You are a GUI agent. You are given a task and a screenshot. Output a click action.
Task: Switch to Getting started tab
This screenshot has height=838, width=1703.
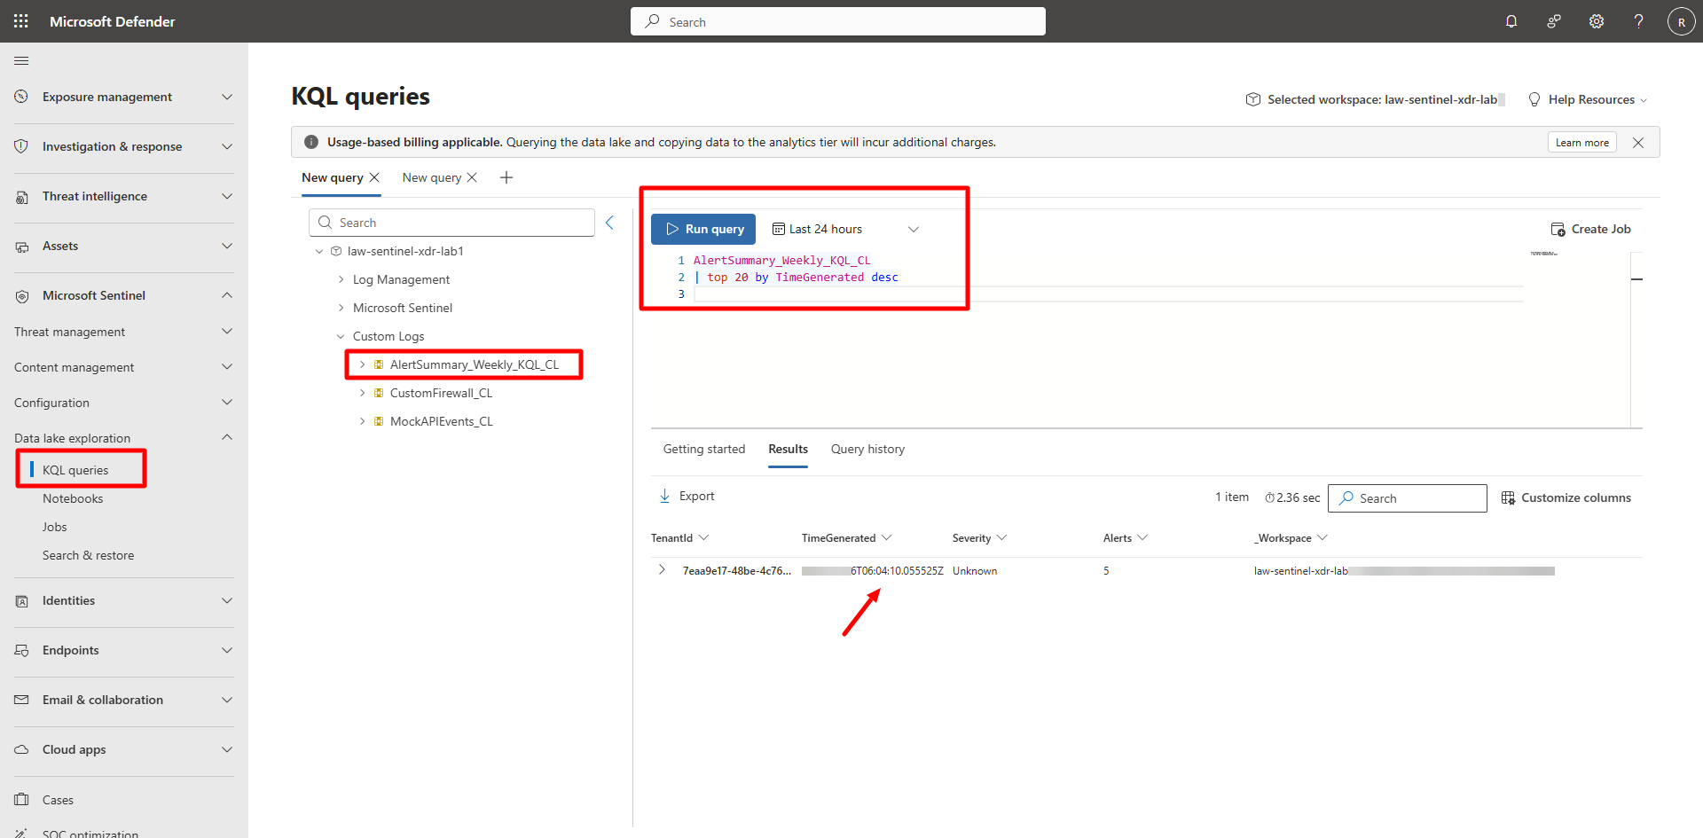click(x=704, y=449)
